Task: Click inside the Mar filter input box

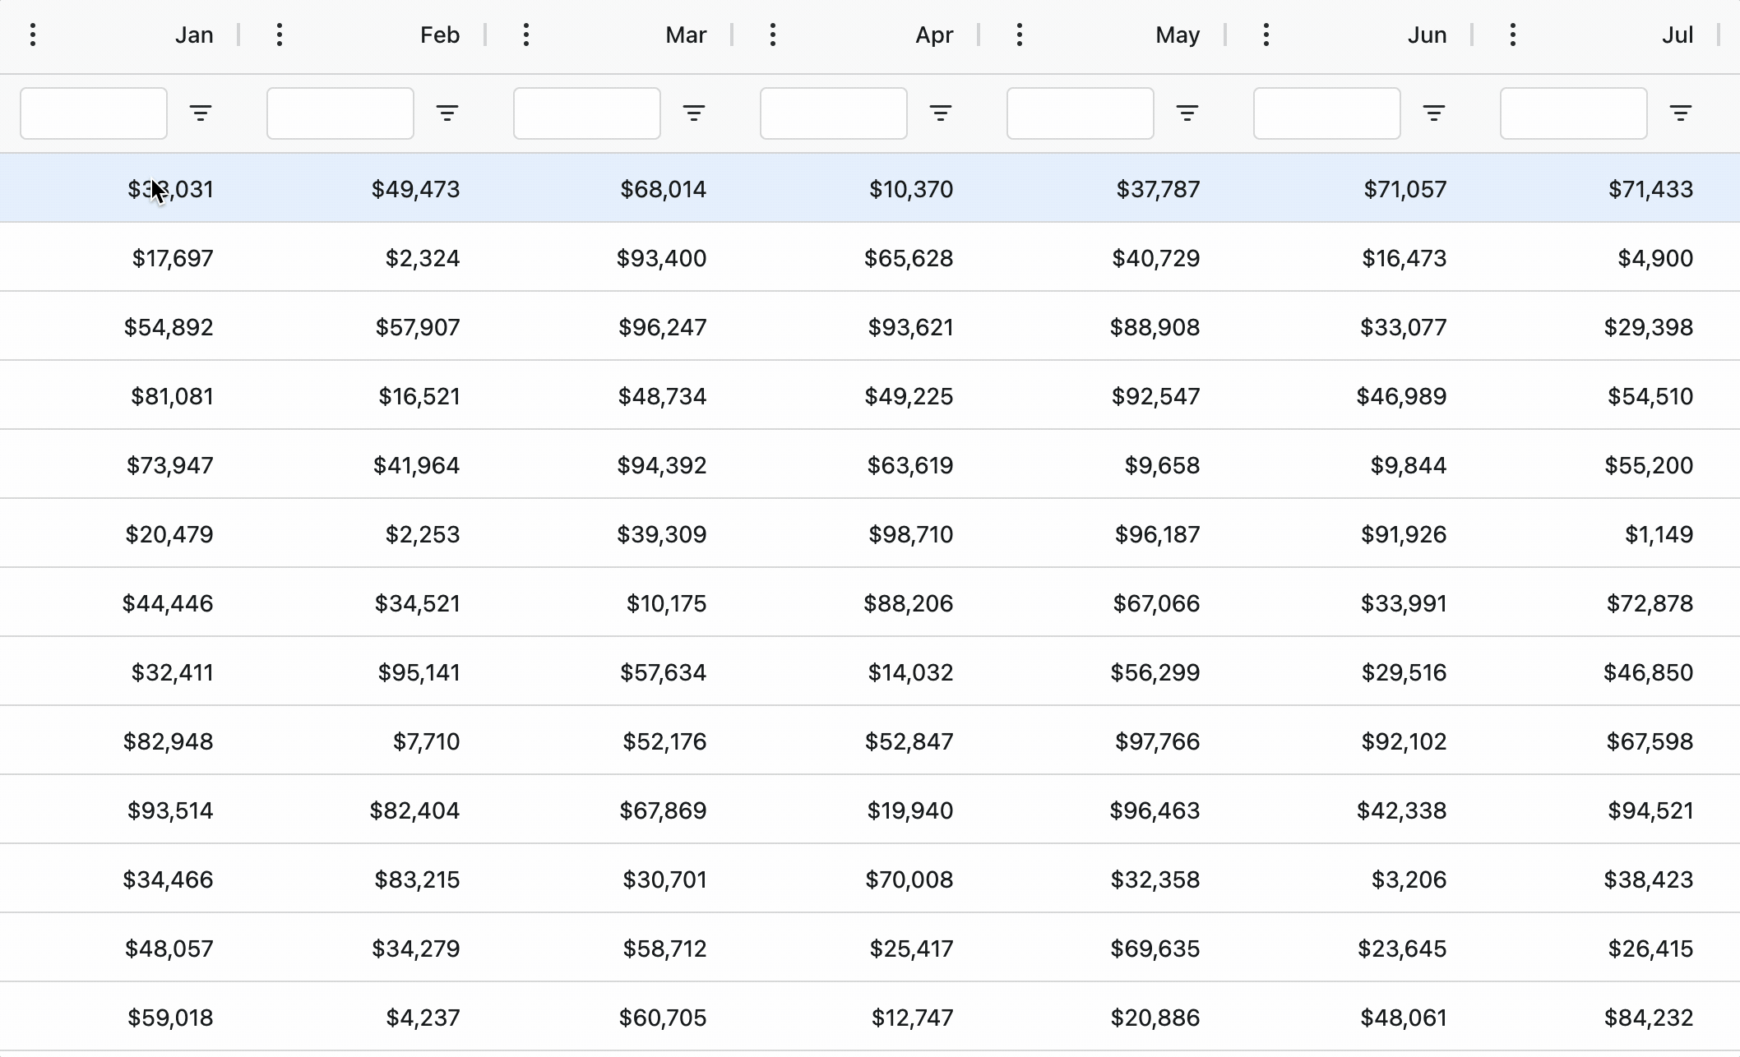Action: 585,113
